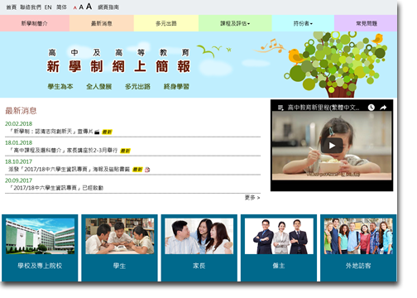Play the 高中教育新里程 video
This screenshot has width=417, height=298.
click(x=332, y=146)
